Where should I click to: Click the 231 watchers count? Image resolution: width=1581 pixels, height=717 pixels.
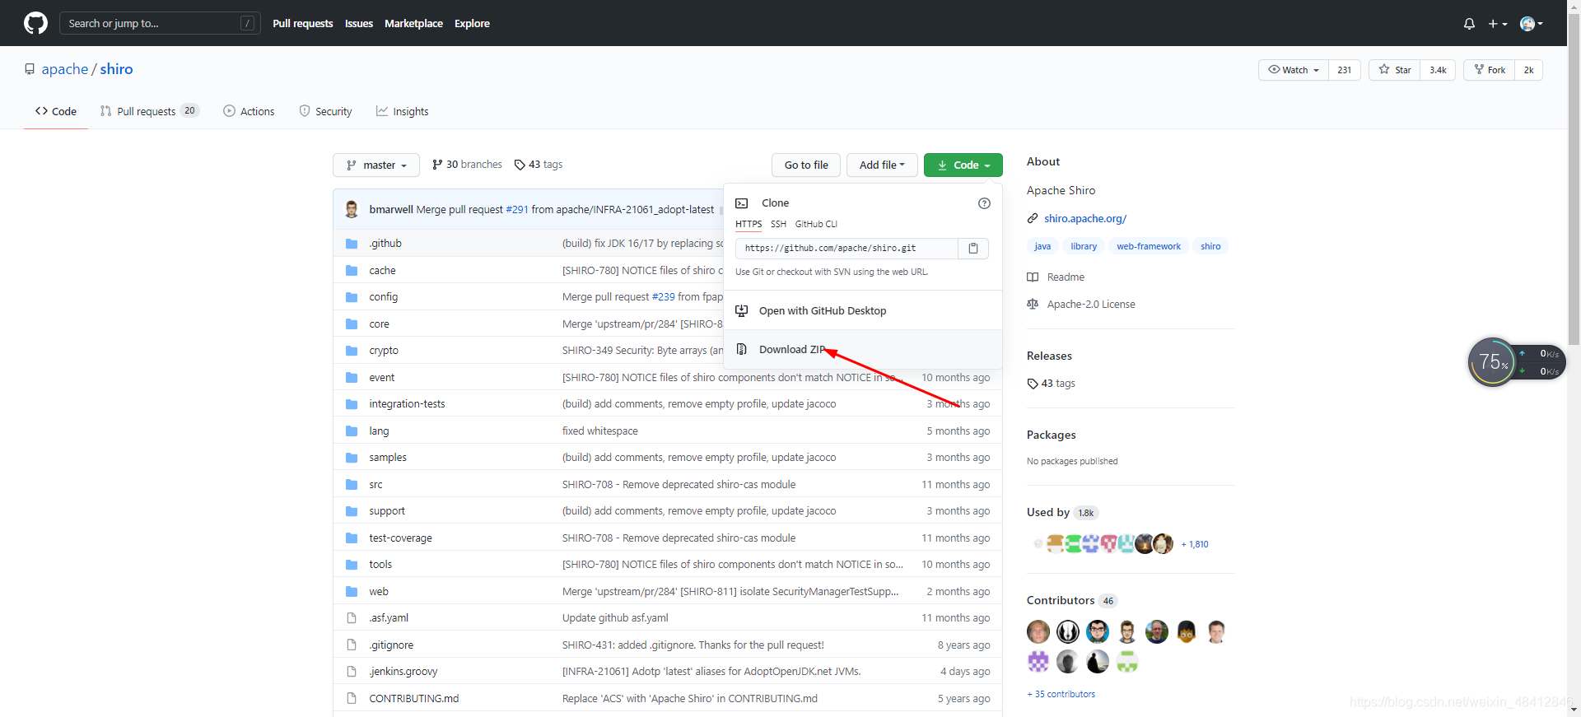click(1344, 70)
